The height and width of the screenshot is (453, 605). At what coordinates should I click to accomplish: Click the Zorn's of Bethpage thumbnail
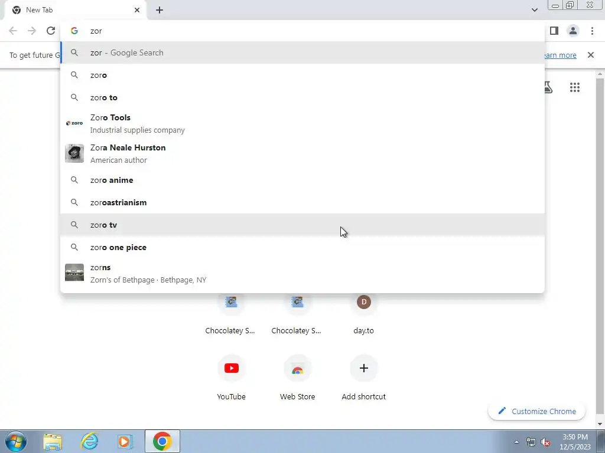coord(74,273)
